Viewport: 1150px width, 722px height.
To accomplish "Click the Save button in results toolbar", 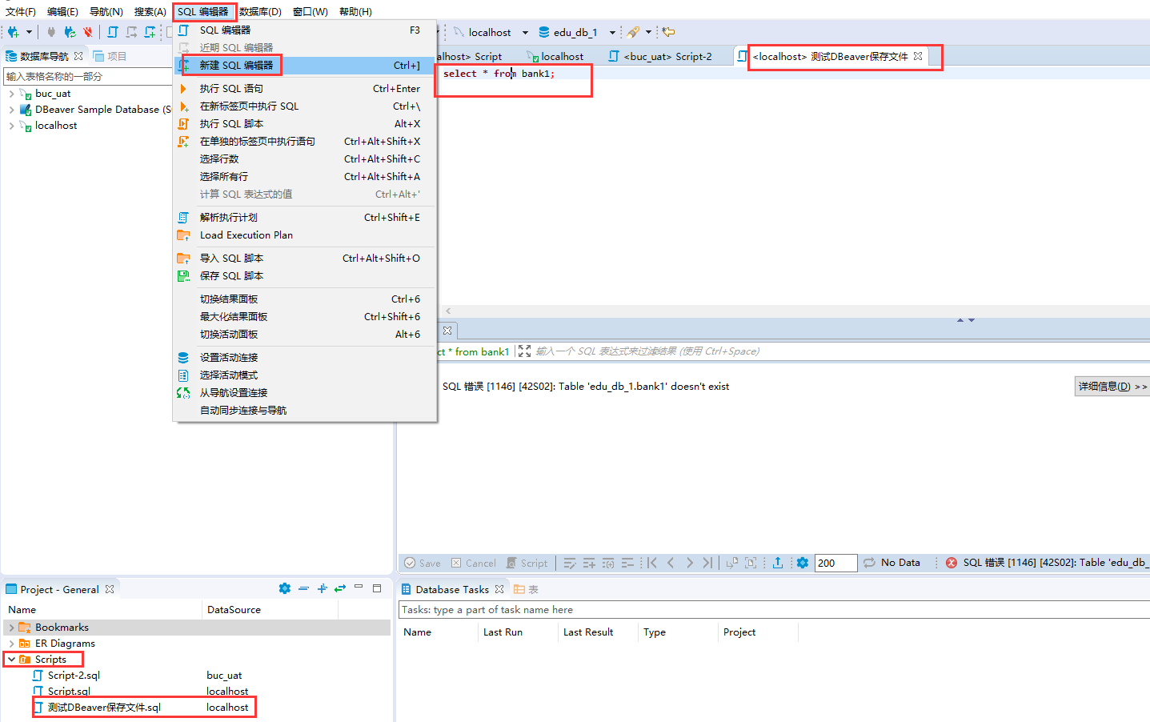I will (423, 564).
